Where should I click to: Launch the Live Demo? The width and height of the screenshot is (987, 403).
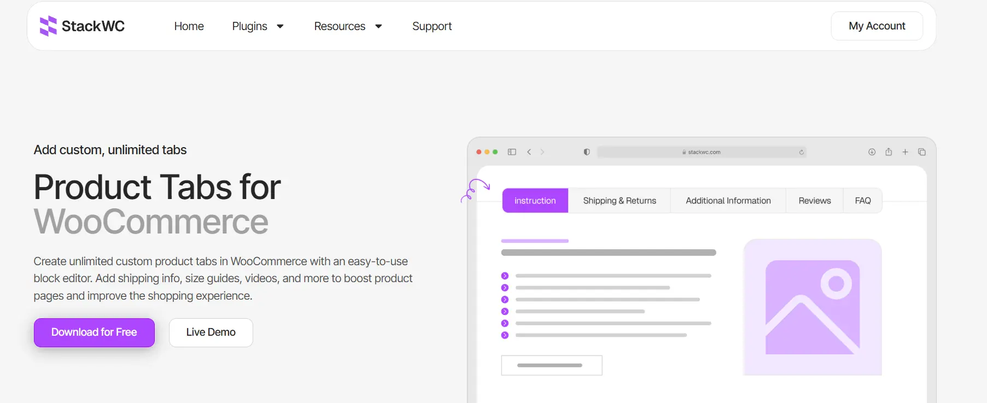coord(211,332)
